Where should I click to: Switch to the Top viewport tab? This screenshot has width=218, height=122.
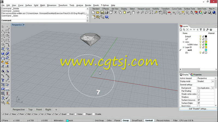[30, 110]
